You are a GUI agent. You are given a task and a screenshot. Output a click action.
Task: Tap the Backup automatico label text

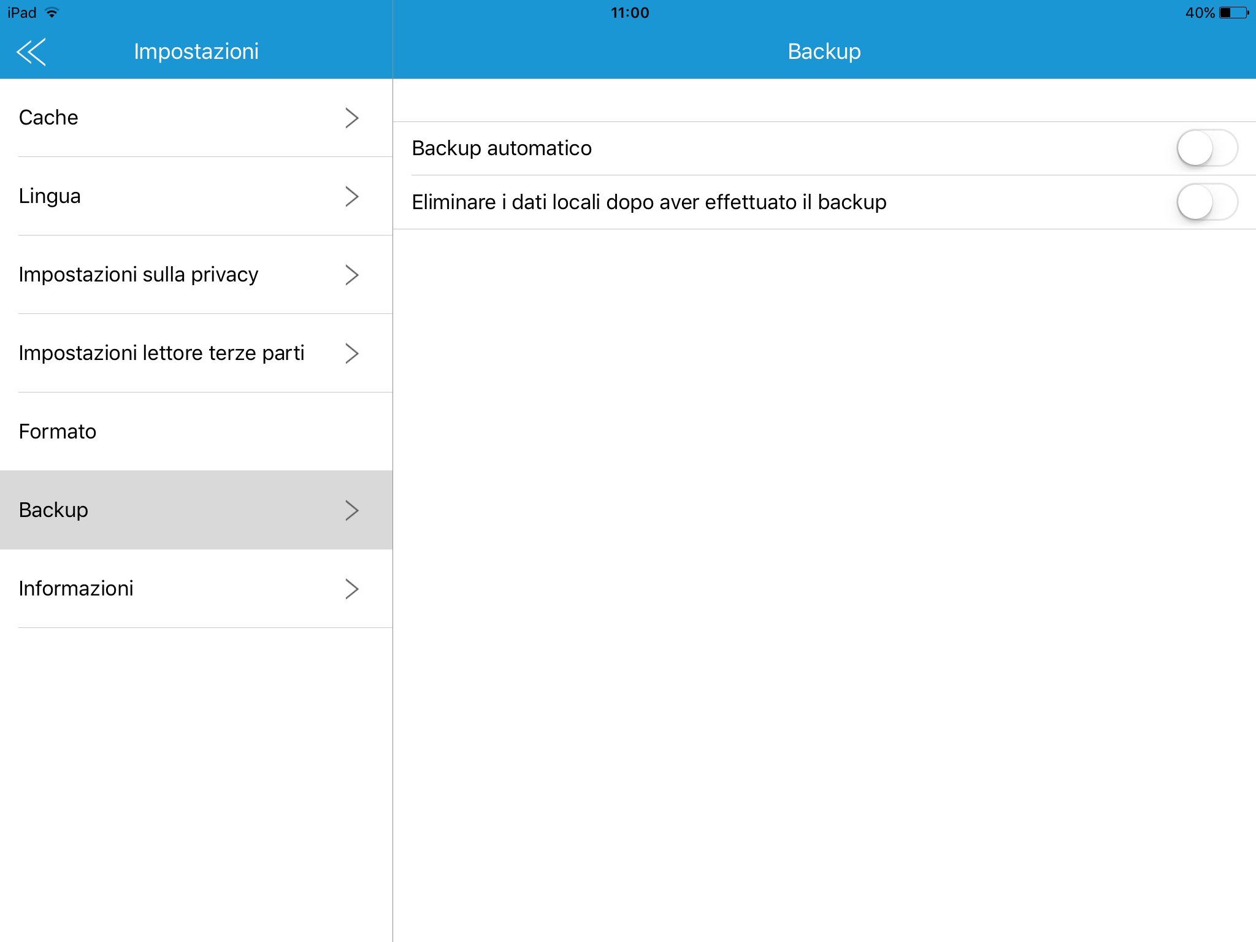click(502, 148)
